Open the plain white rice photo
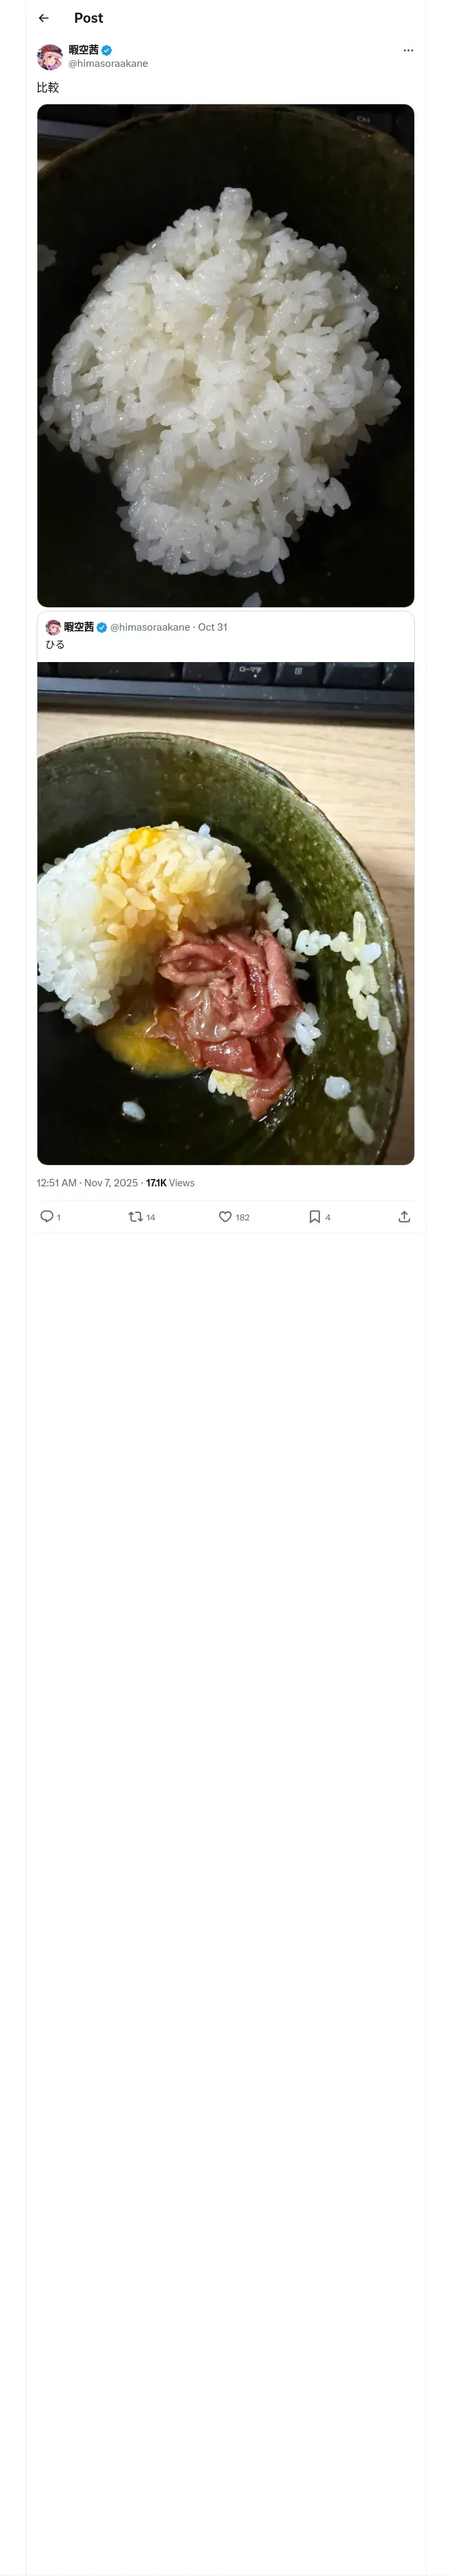This screenshot has width=451, height=2576. point(225,355)
